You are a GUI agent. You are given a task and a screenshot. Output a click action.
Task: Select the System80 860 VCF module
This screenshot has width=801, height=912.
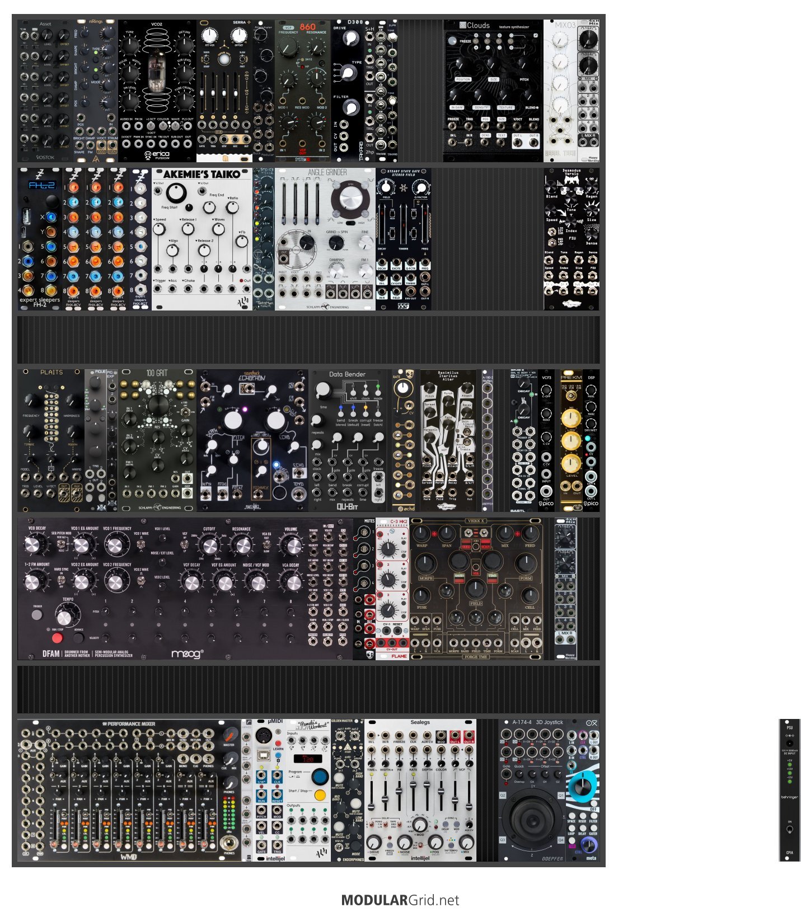pyautogui.click(x=303, y=91)
